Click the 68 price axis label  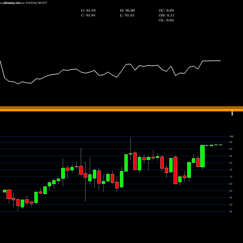point(231,184)
